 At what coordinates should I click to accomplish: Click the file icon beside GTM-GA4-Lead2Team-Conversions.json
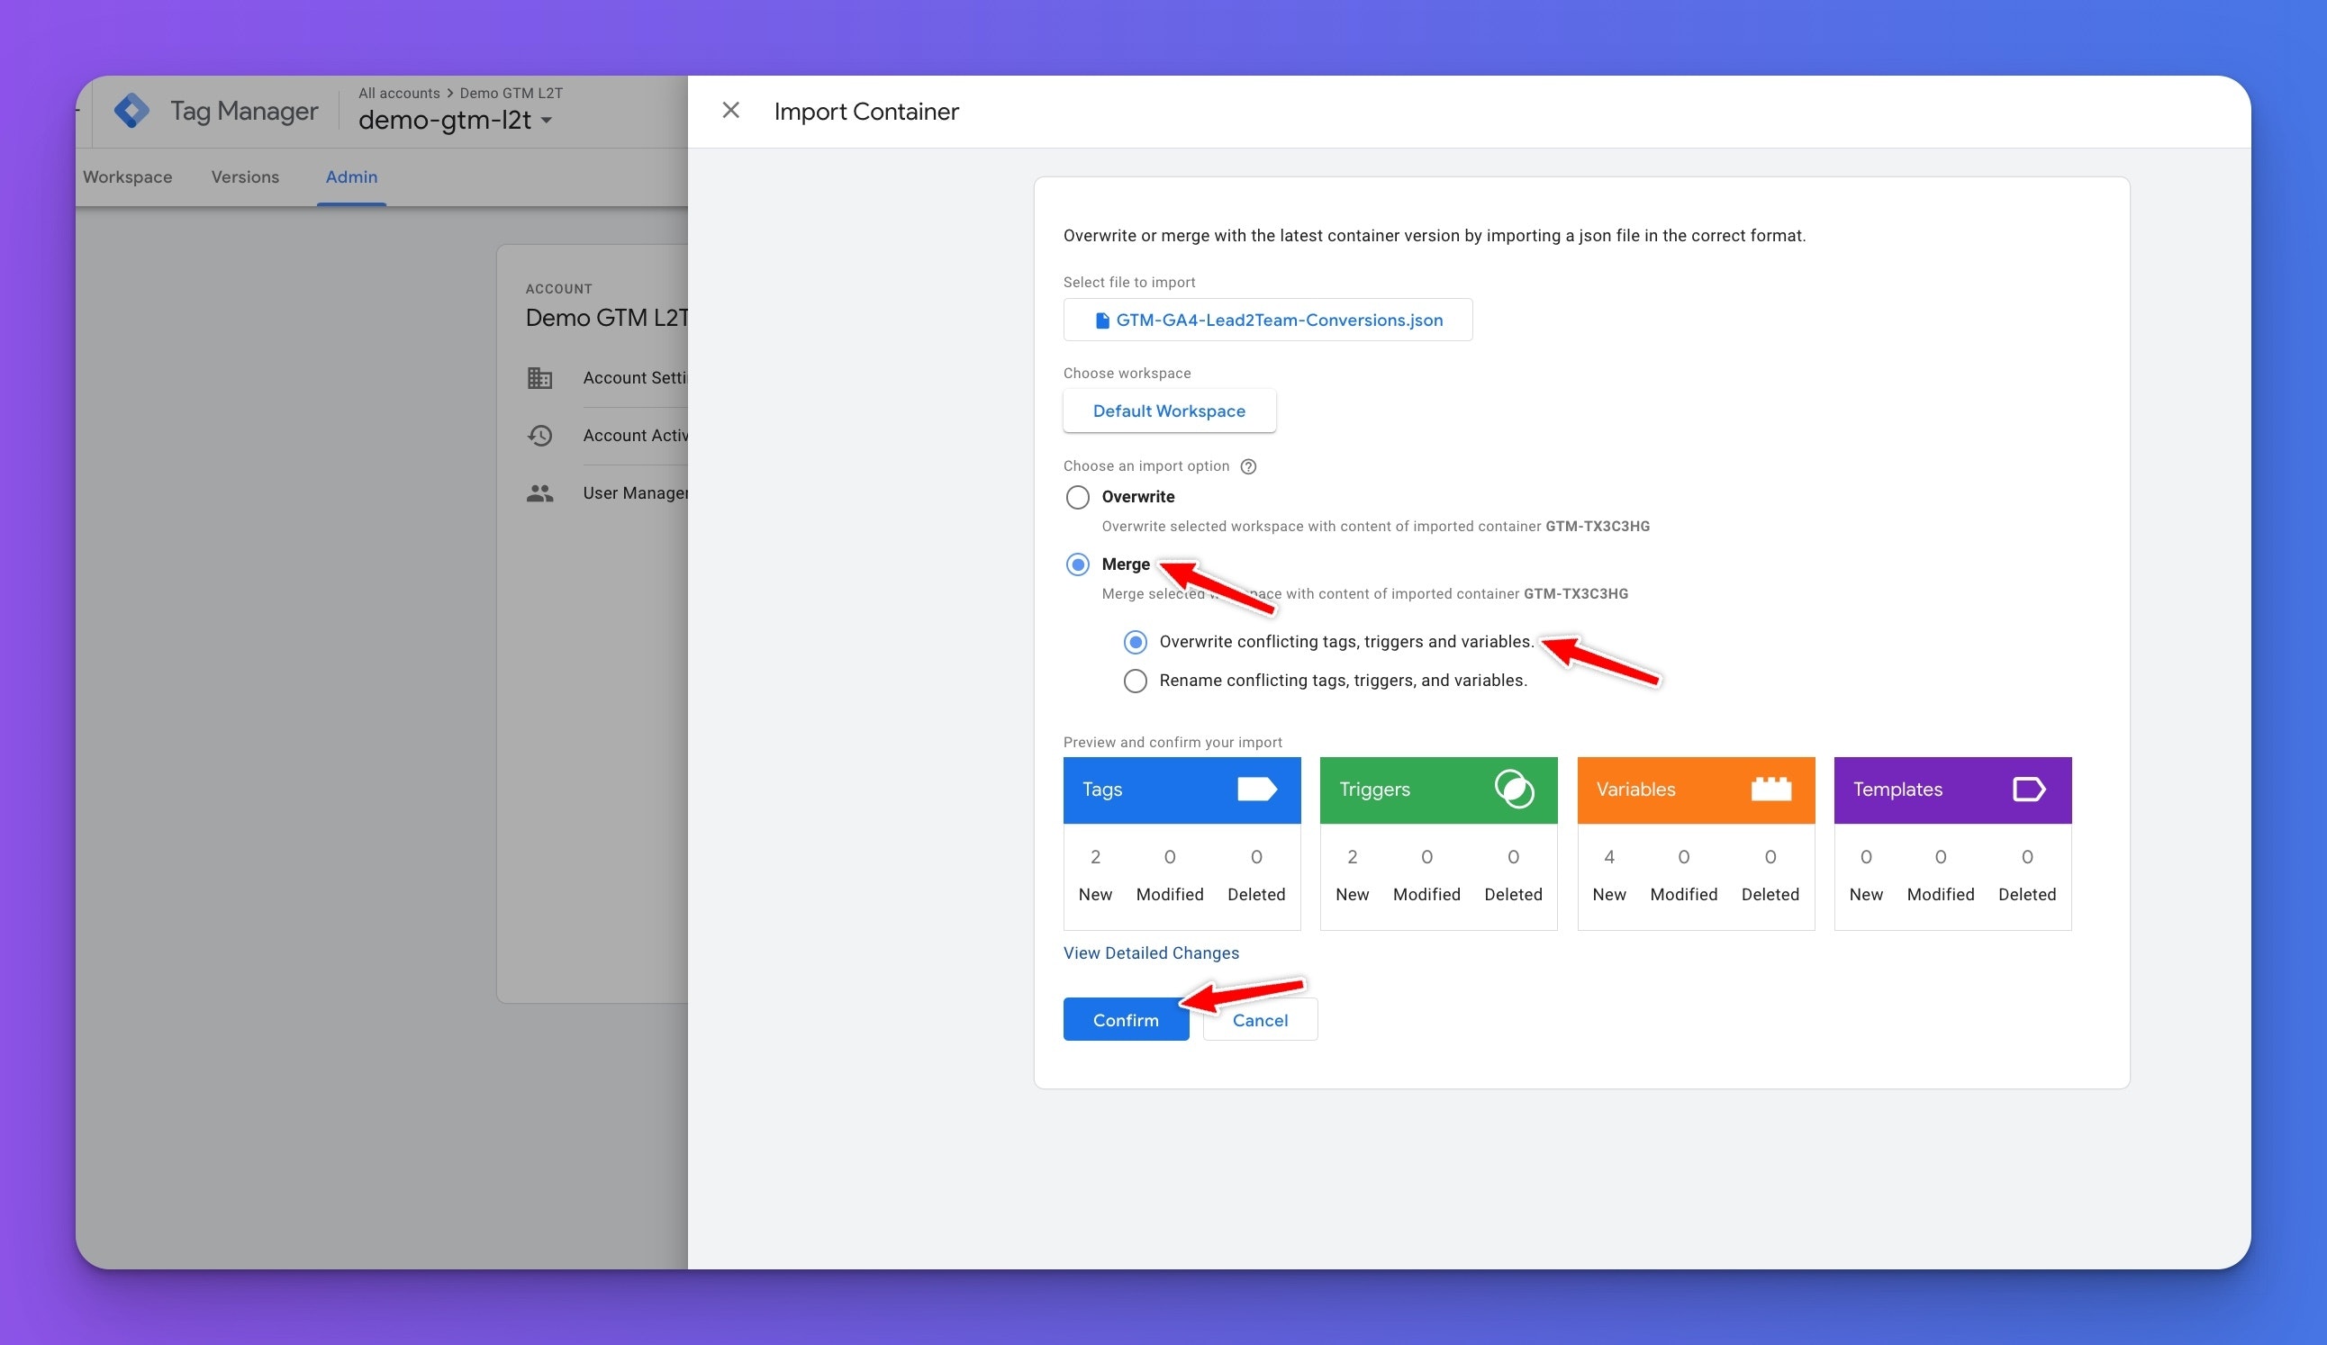tap(1101, 320)
